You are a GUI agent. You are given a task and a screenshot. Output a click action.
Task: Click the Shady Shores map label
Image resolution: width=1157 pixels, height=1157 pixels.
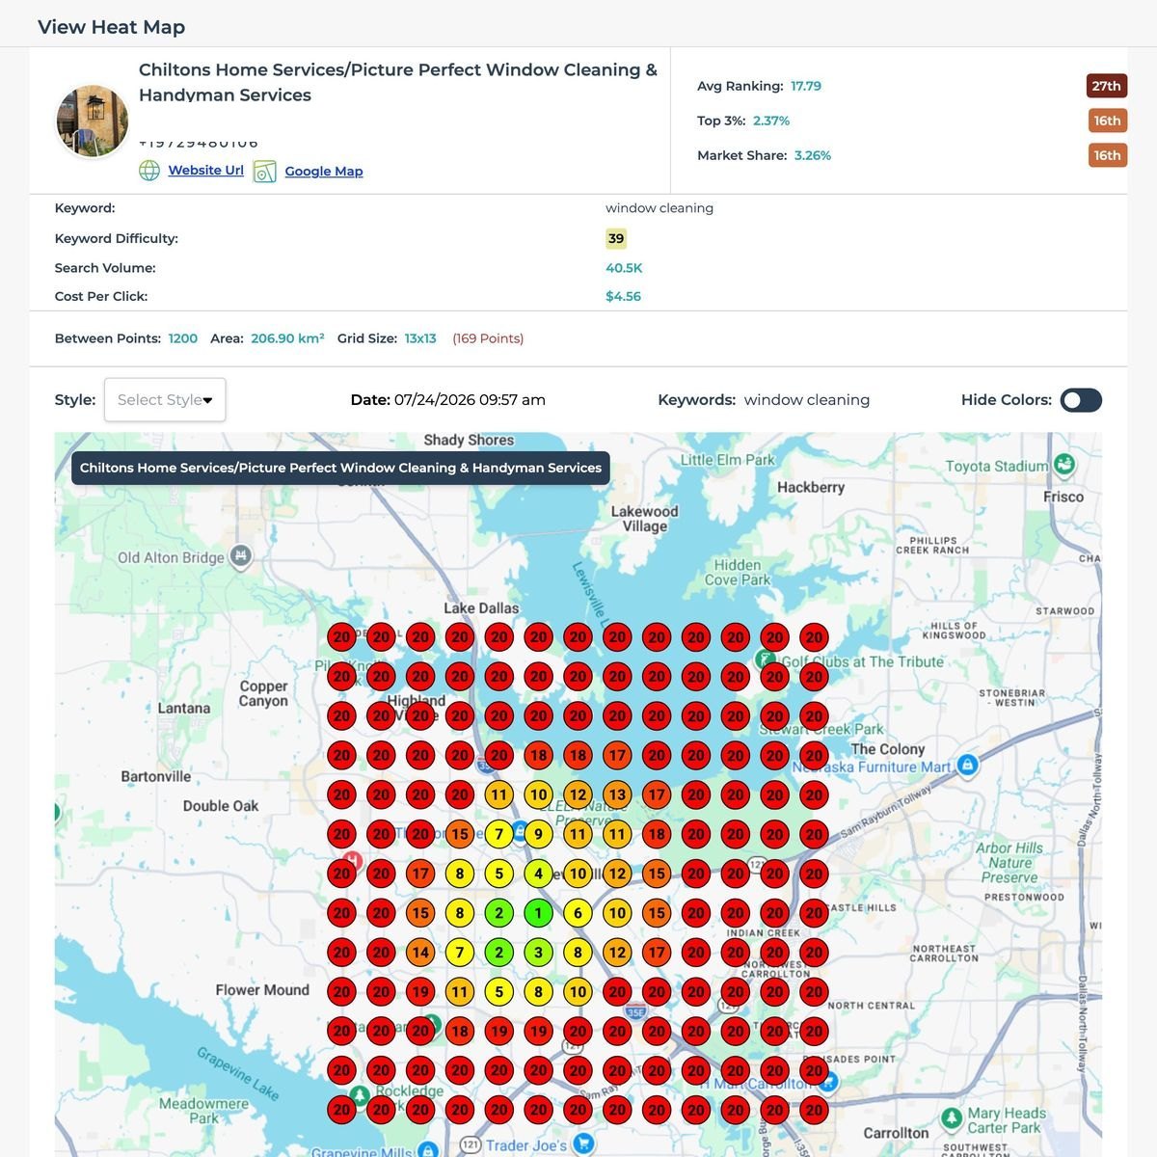469,440
